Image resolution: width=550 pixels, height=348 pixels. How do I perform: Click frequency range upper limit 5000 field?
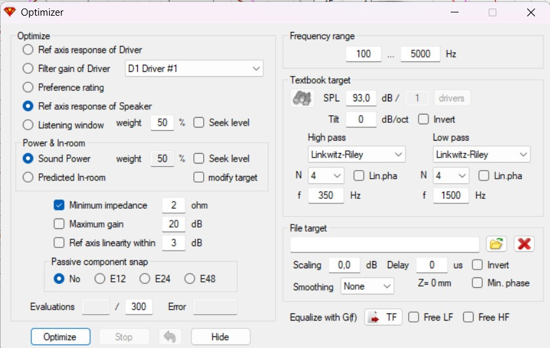420,54
